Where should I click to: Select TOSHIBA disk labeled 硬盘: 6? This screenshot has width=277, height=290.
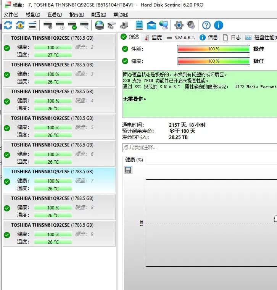point(59,153)
